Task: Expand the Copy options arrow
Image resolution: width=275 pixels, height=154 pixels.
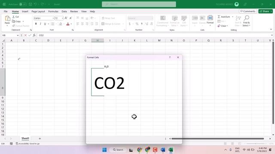Action: [x=23, y=21]
